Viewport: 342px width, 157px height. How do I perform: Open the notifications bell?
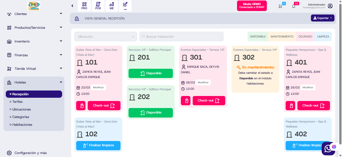coord(294,6)
